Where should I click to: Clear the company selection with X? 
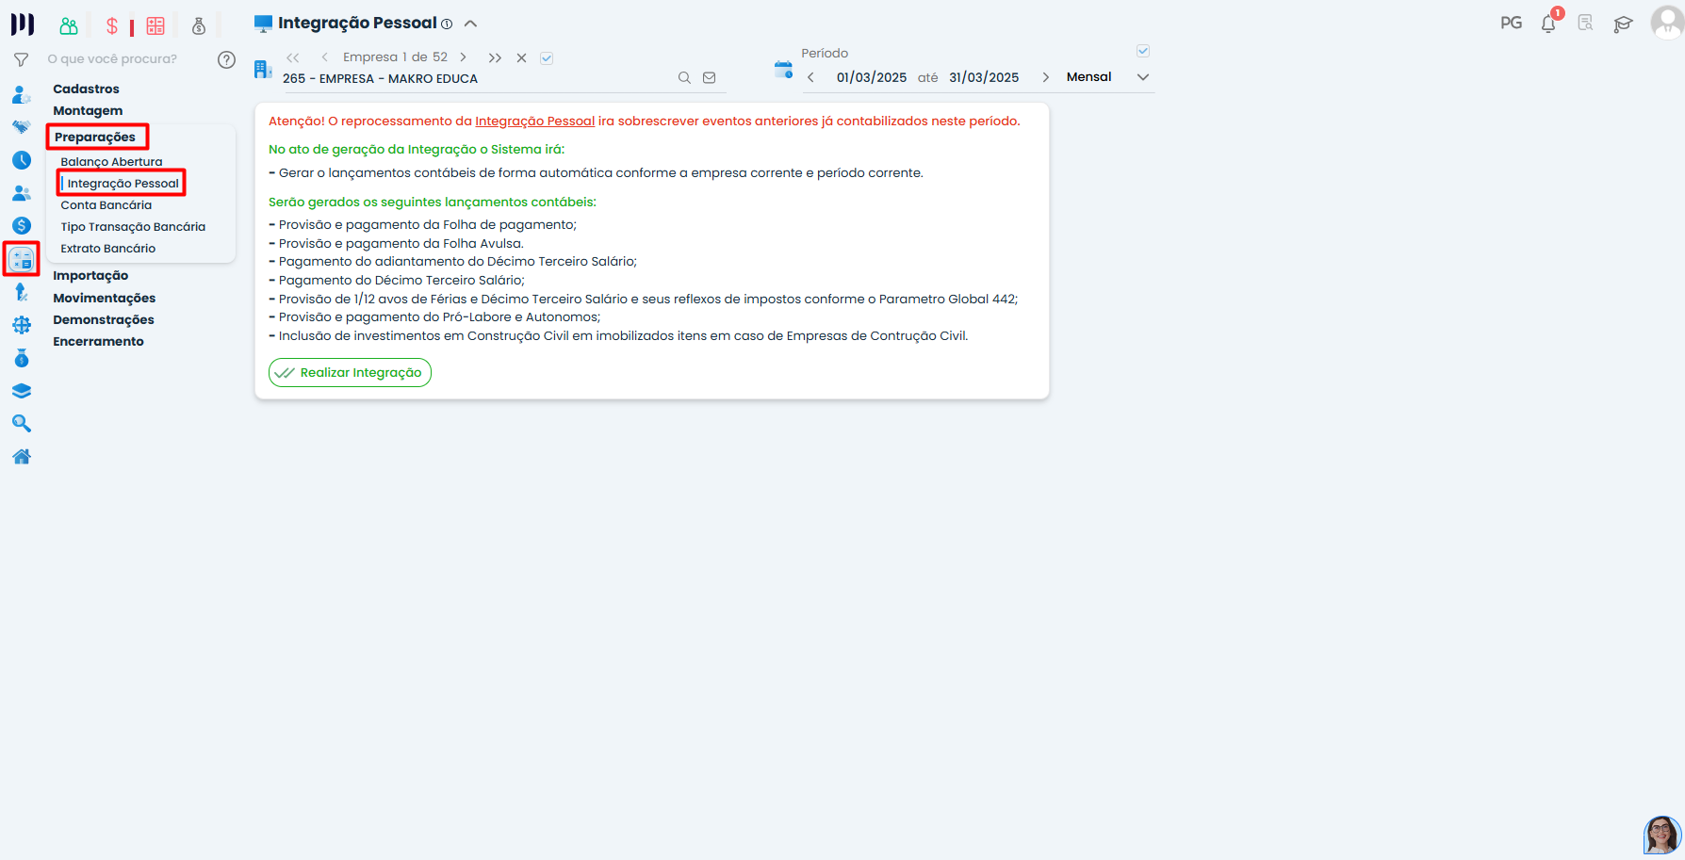point(521,57)
